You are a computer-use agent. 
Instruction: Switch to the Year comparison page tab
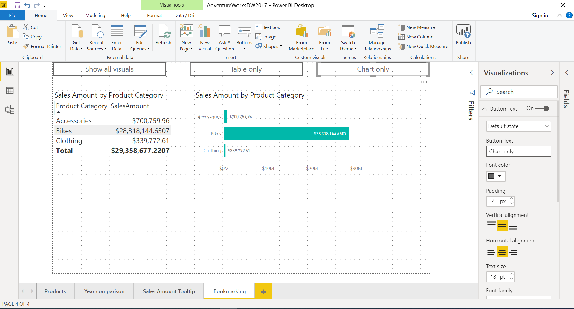tap(104, 291)
